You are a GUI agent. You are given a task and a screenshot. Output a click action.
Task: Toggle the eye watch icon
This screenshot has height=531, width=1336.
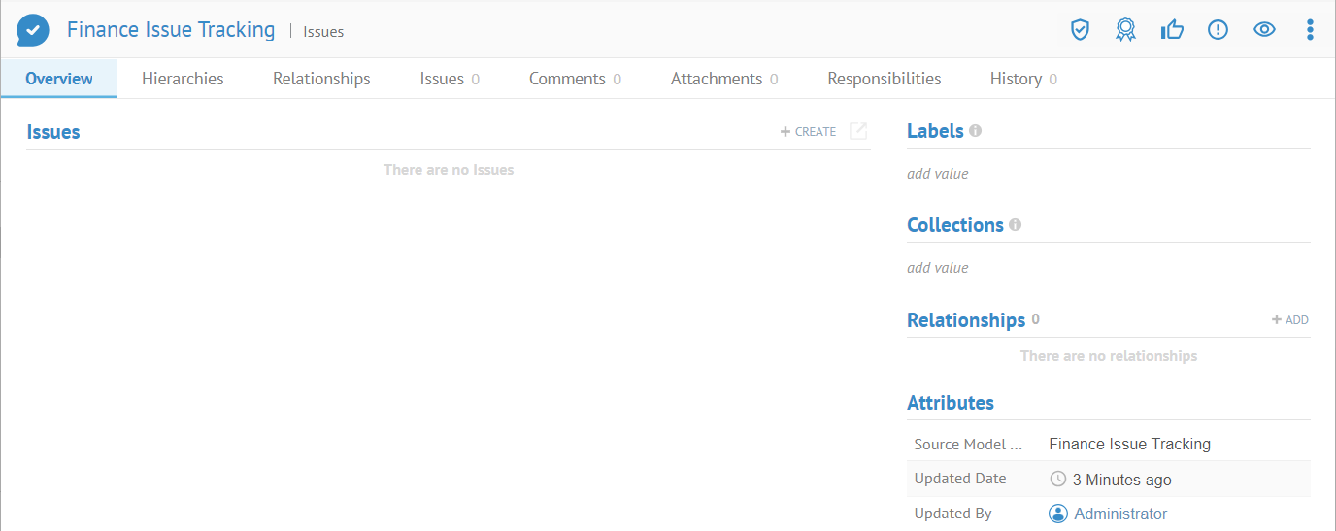1263,30
